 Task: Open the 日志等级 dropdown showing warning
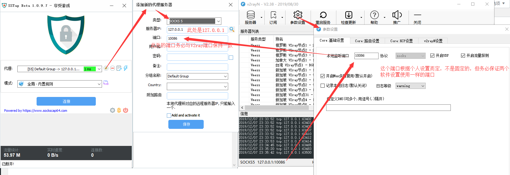tap(410, 86)
